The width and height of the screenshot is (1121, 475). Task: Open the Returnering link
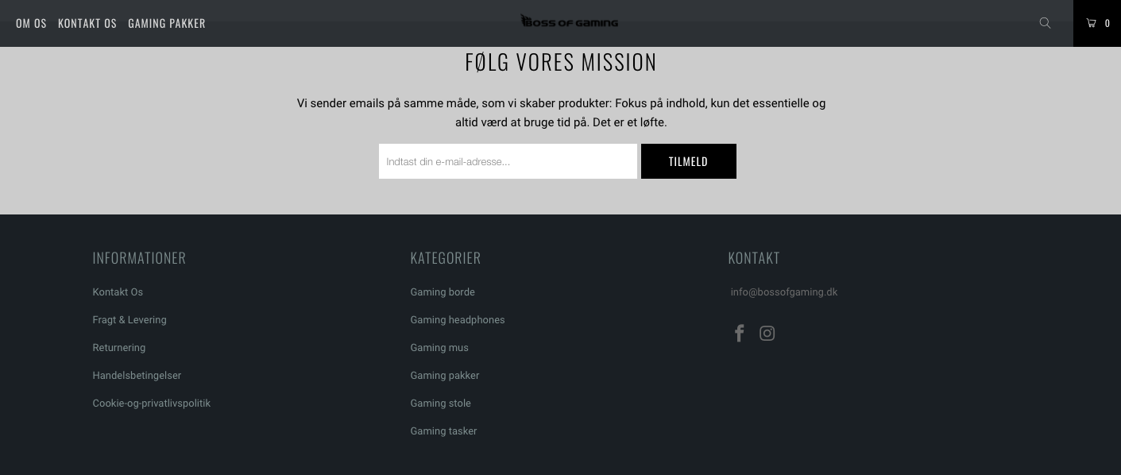point(119,348)
